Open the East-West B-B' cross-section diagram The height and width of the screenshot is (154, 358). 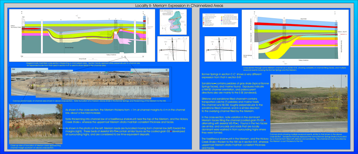(x=83, y=35)
